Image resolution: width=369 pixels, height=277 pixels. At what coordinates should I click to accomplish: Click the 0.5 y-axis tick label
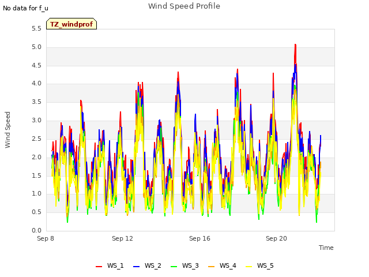[x=36, y=212]
